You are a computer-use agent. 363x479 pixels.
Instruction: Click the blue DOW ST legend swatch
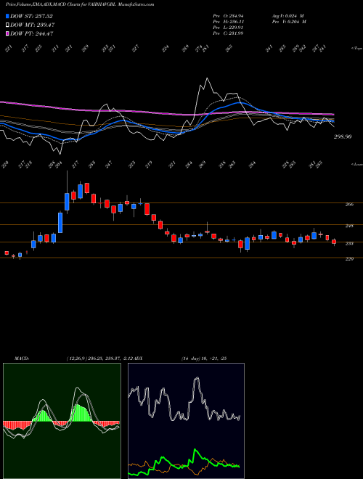[x=7, y=17]
